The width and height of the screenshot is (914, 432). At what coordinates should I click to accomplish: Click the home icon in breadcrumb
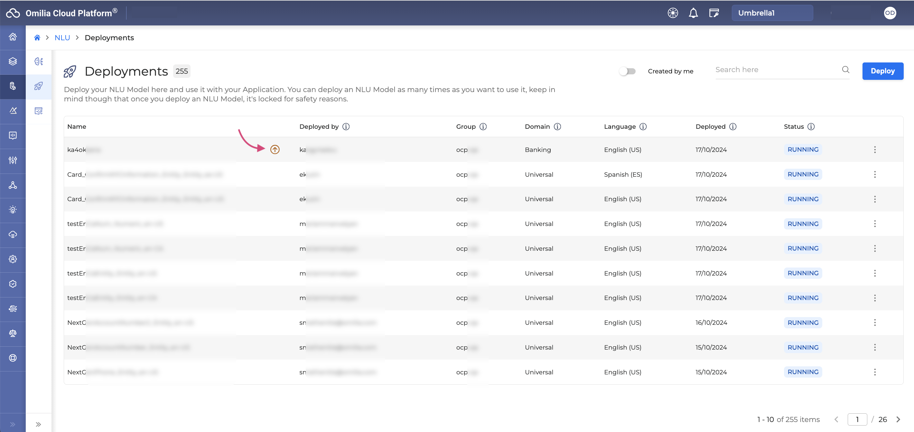pyautogui.click(x=37, y=37)
